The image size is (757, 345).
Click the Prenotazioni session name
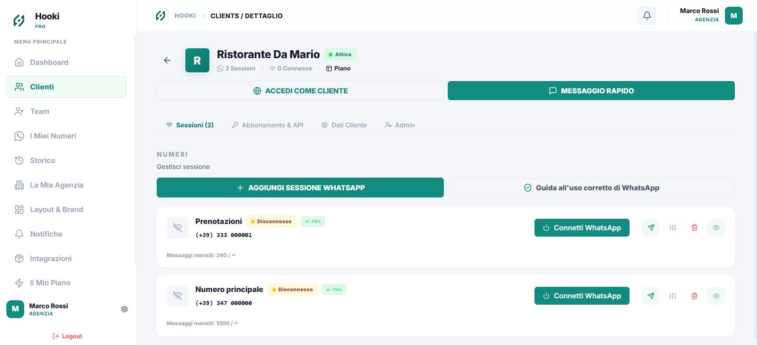click(x=219, y=221)
